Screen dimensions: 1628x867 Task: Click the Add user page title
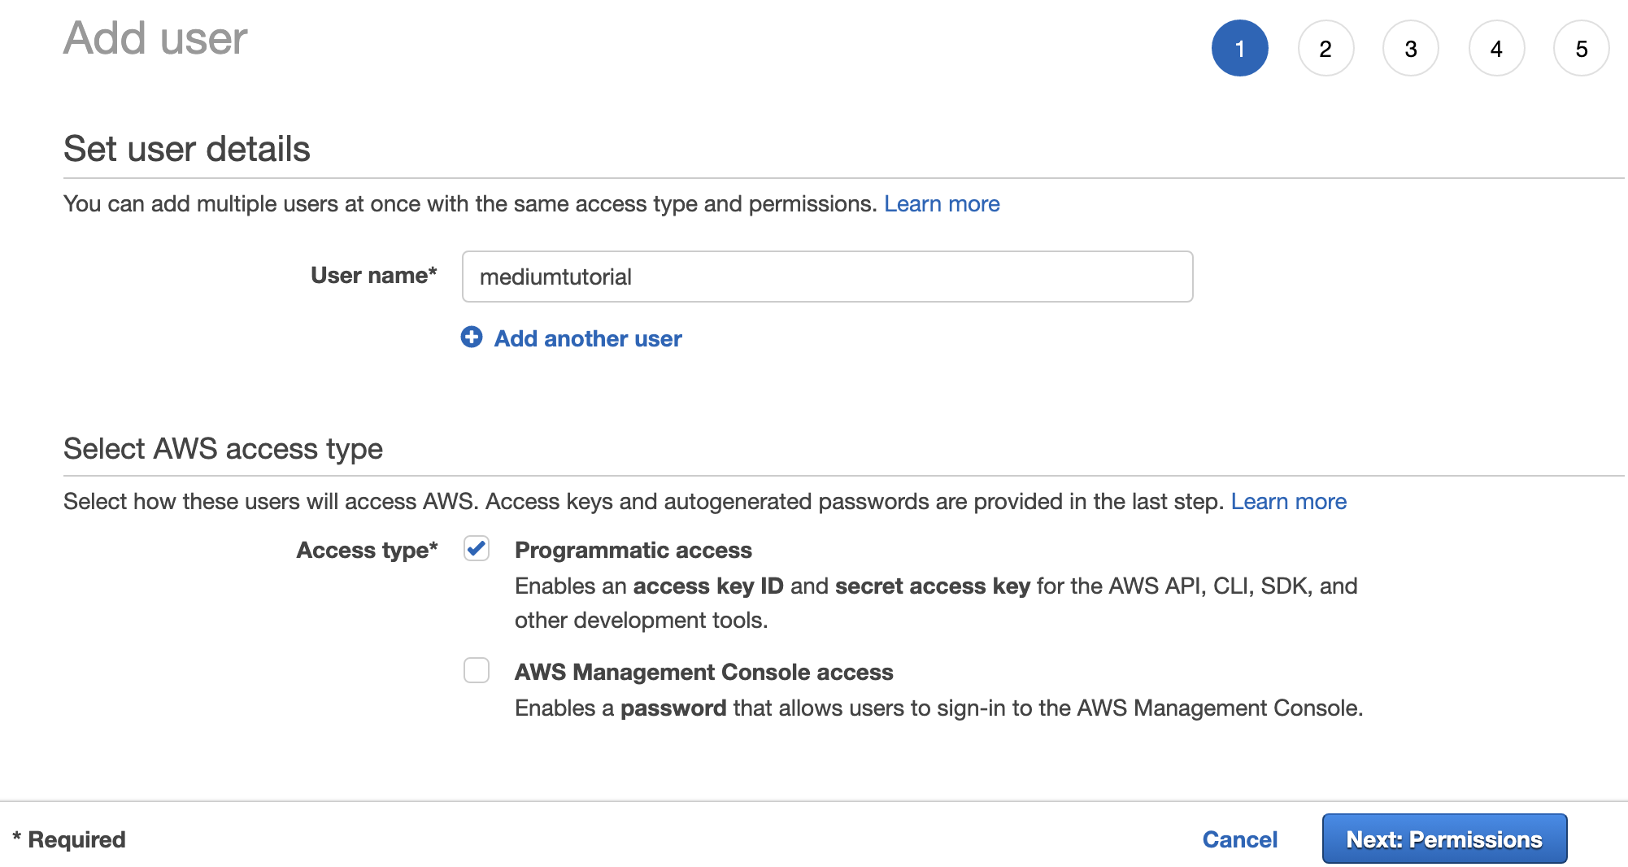(155, 38)
